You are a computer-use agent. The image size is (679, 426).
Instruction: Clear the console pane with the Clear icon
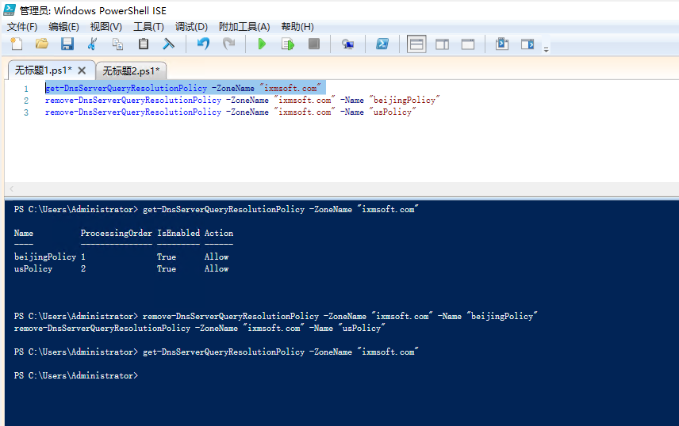click(x=168, y=44)
